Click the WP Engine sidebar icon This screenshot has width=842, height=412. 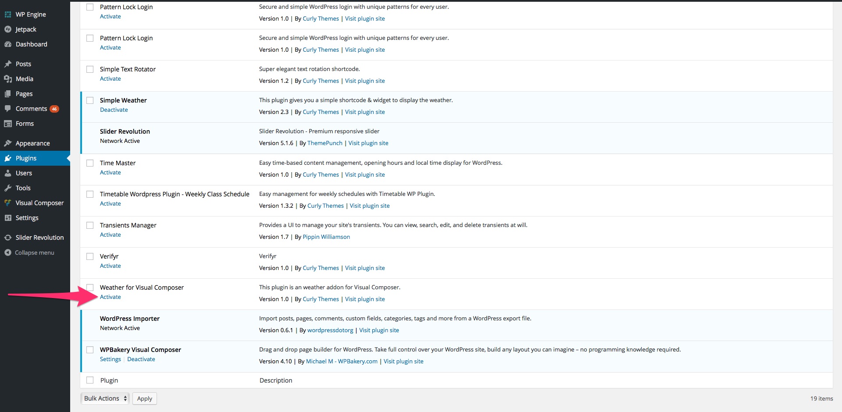[8, 14]
